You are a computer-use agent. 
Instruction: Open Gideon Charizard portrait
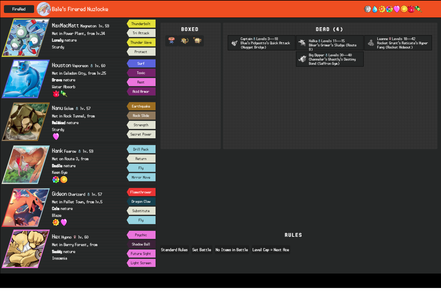pyautogui.click(x=26, y=208)
